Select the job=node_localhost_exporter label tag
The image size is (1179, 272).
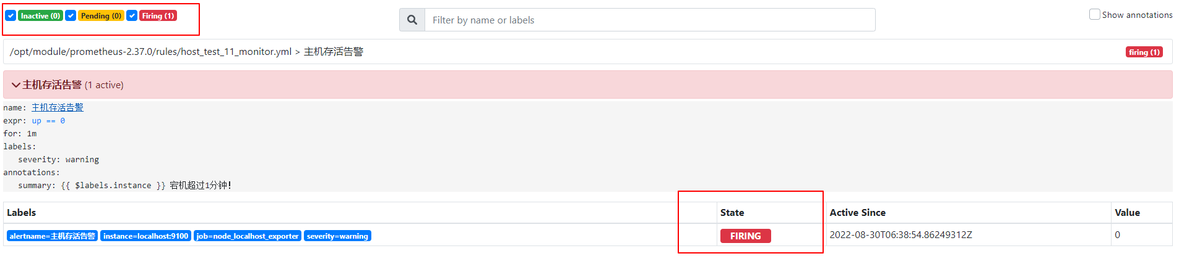click(248, 236)
